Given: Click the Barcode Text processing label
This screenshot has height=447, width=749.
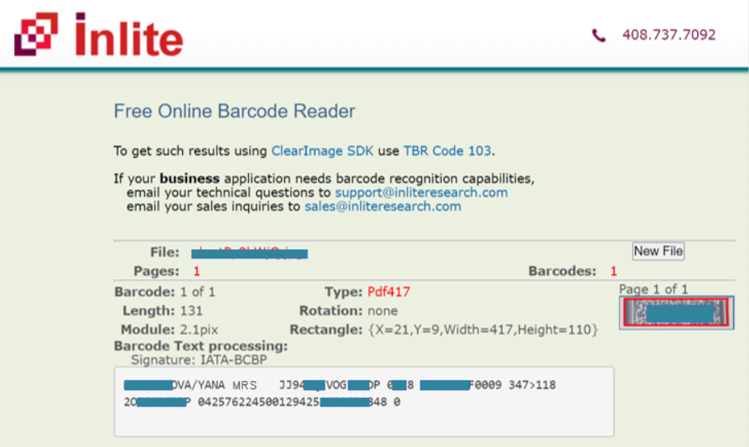Looking at the screenshot, I should pyautogui.click(x=201, y=346).
